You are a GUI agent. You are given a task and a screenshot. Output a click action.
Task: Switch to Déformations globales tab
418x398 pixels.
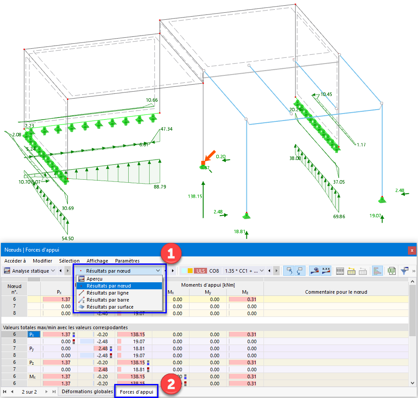pyautogui.click(x=87, y=391)
